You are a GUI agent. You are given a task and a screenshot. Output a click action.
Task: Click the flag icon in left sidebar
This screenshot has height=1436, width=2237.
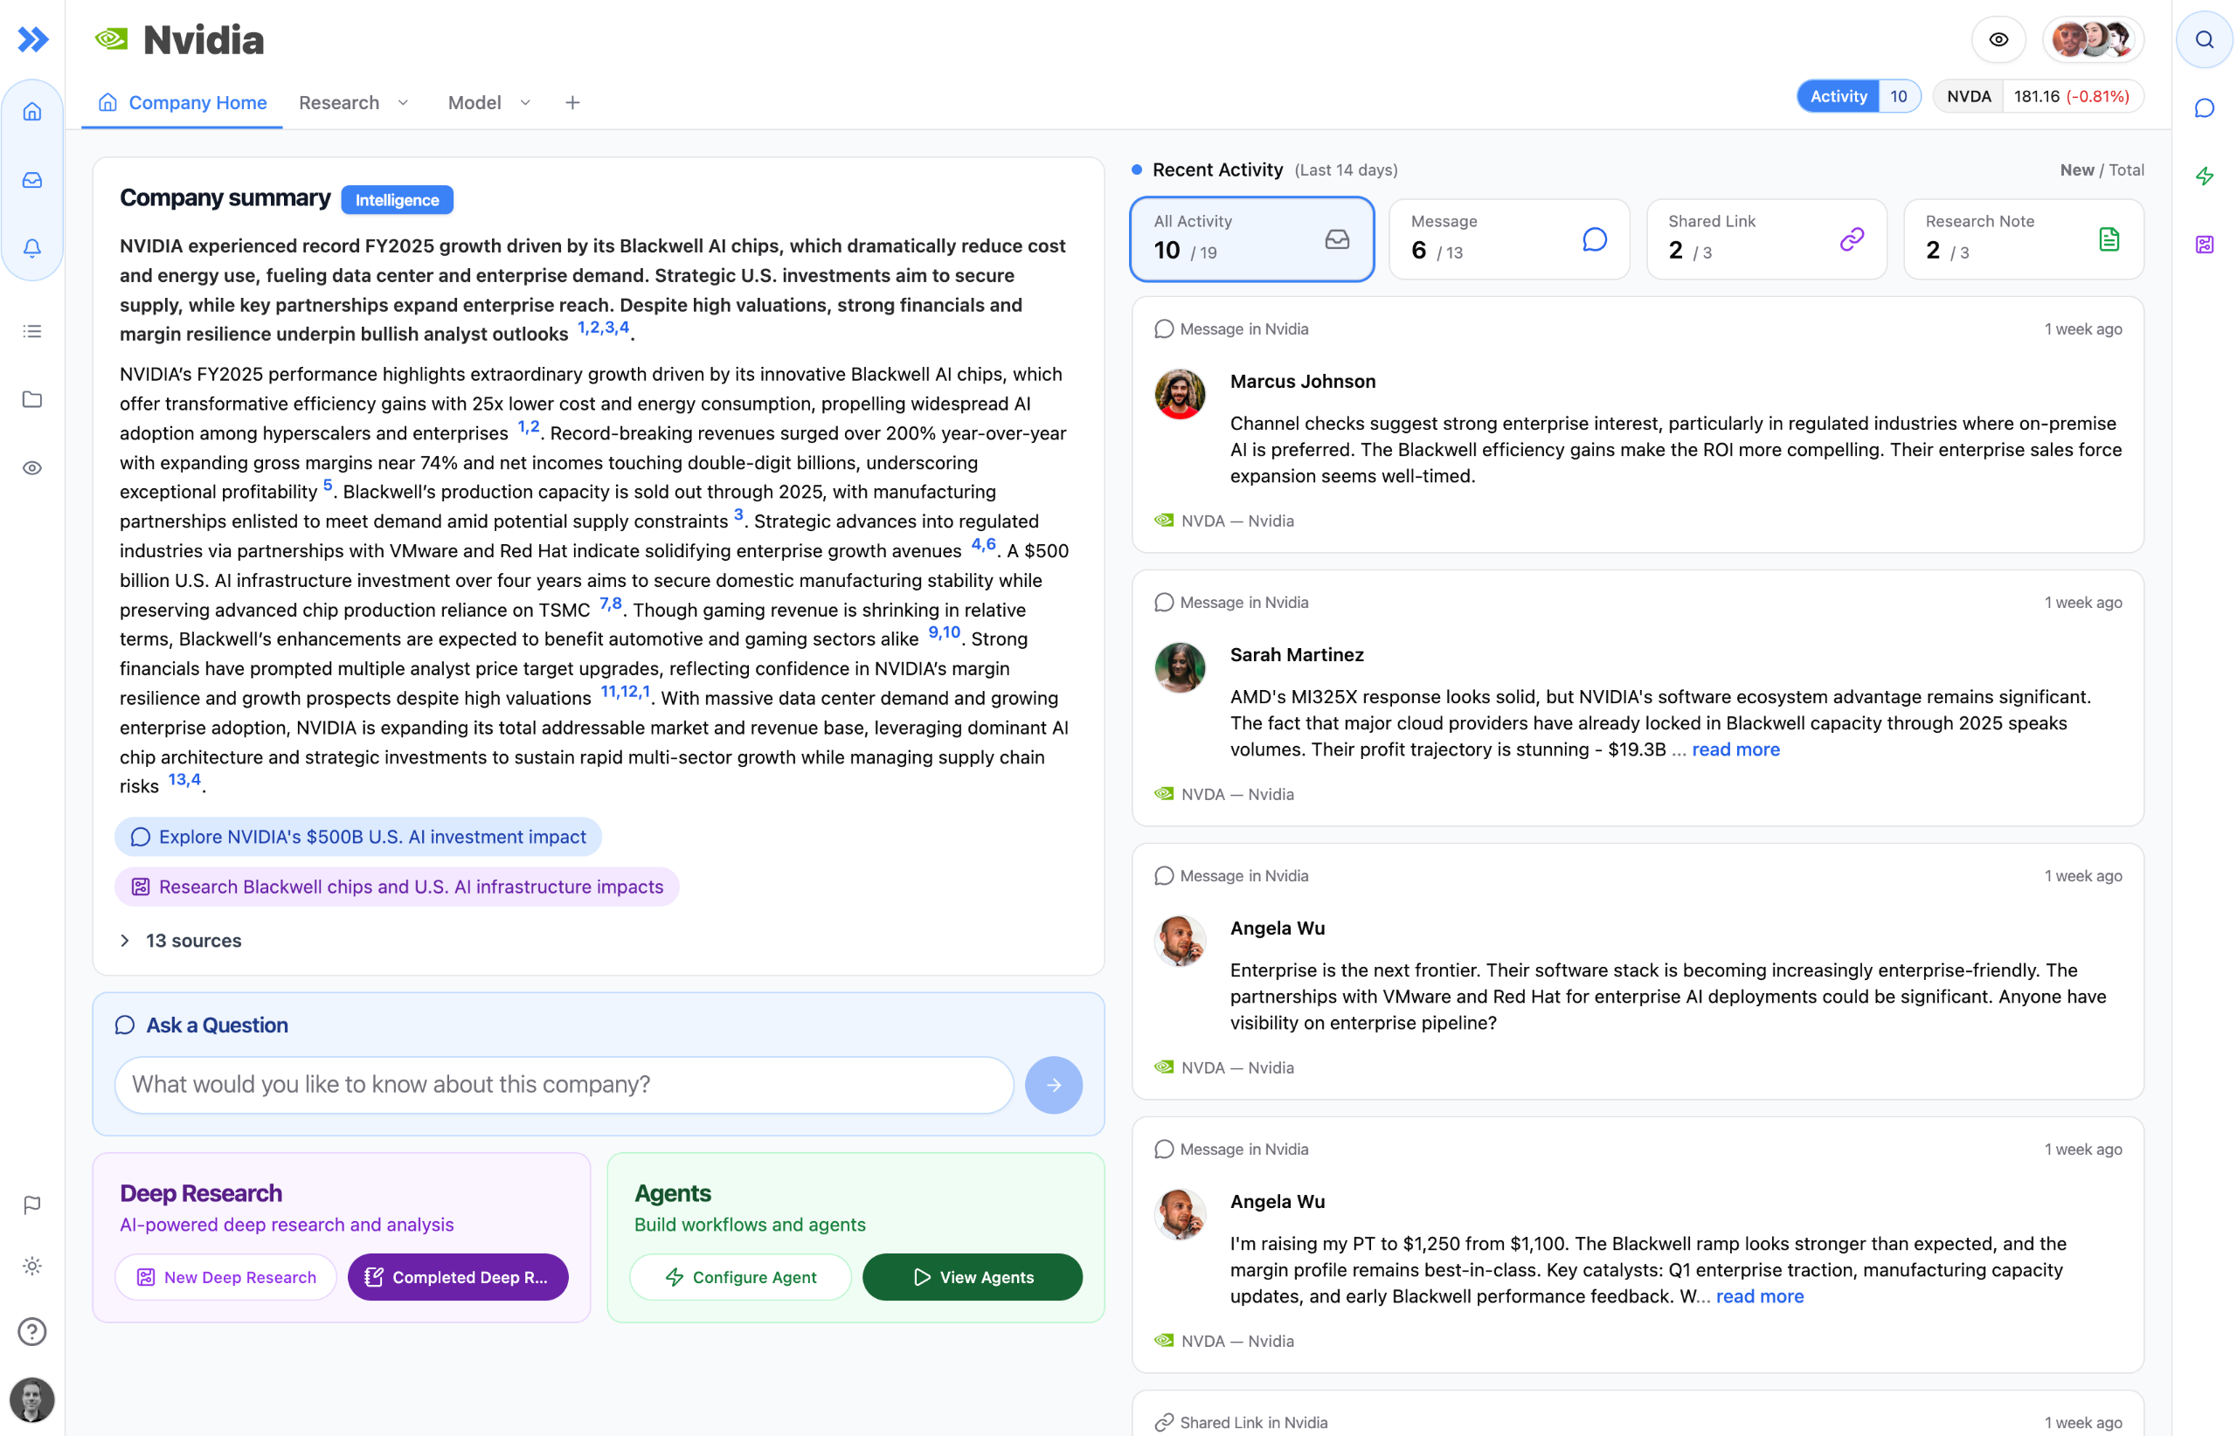point(31,1204)
